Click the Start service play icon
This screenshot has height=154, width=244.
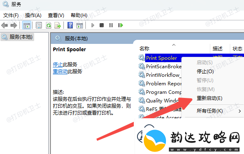(93, 25)
